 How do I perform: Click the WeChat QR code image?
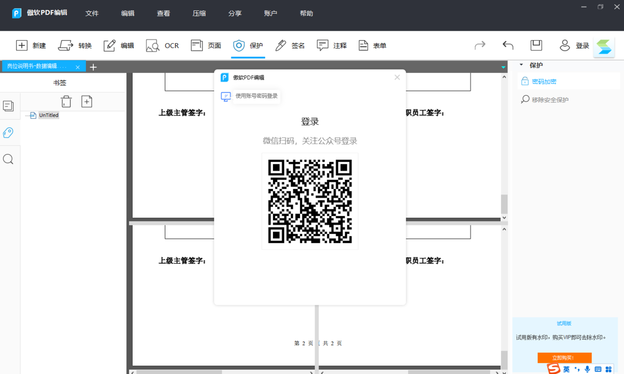[310, 201]
